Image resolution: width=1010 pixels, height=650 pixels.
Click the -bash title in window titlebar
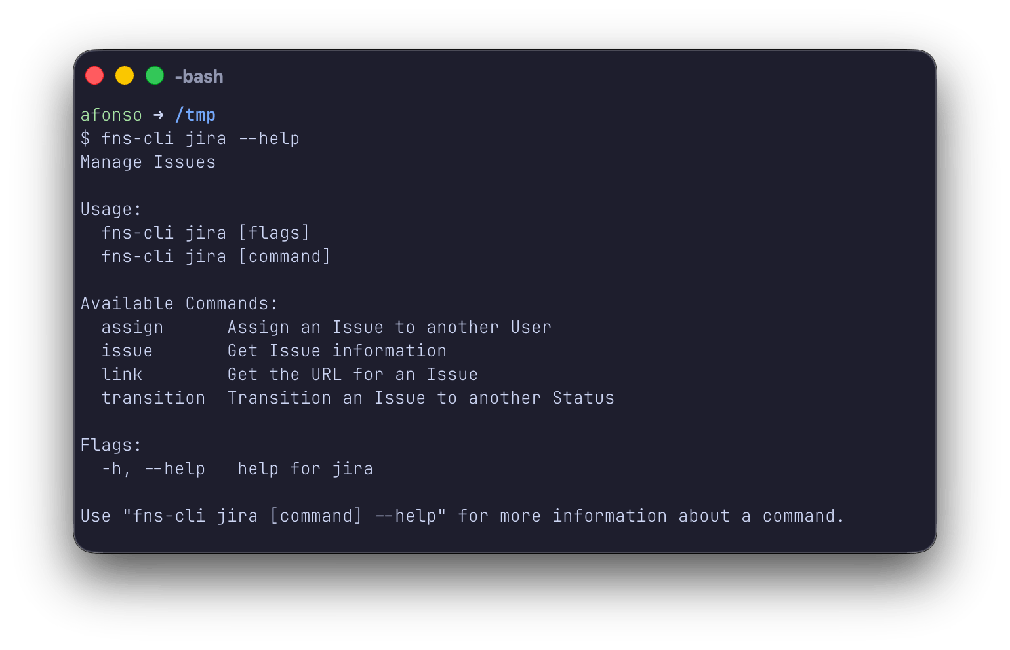199,77
